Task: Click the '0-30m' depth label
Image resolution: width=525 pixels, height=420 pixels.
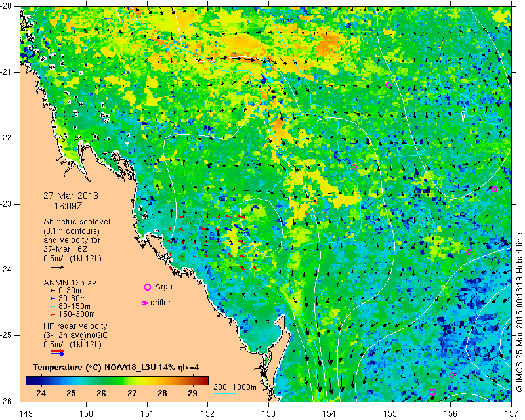Action: (70, 291)
